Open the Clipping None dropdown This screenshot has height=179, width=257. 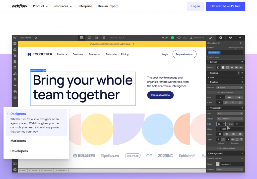229,169
